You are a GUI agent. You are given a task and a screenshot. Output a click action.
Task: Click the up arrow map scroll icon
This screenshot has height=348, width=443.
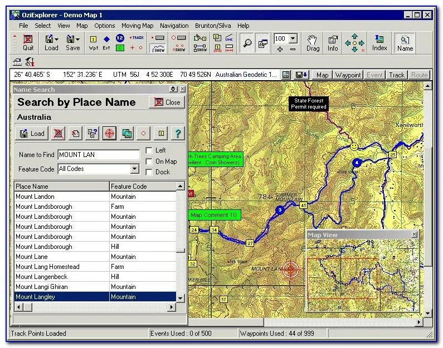pos(354,36)
